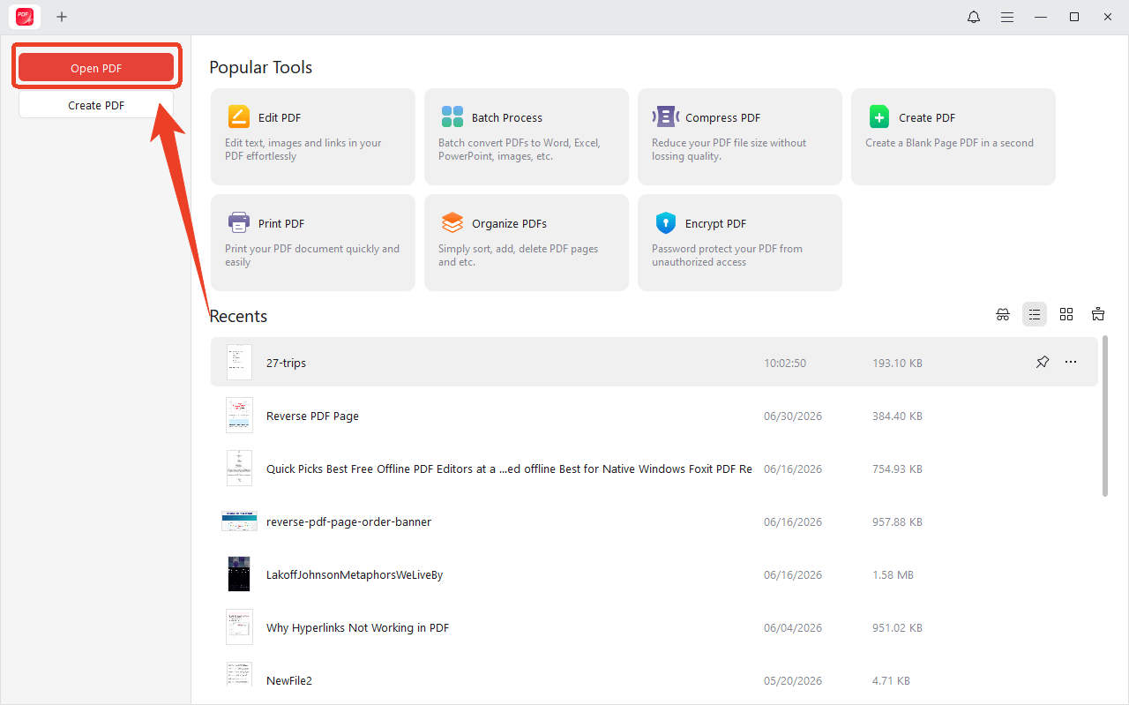Screen dimensions: 1129x705
Task: Open the Print PDF tool
Action: 312,242
